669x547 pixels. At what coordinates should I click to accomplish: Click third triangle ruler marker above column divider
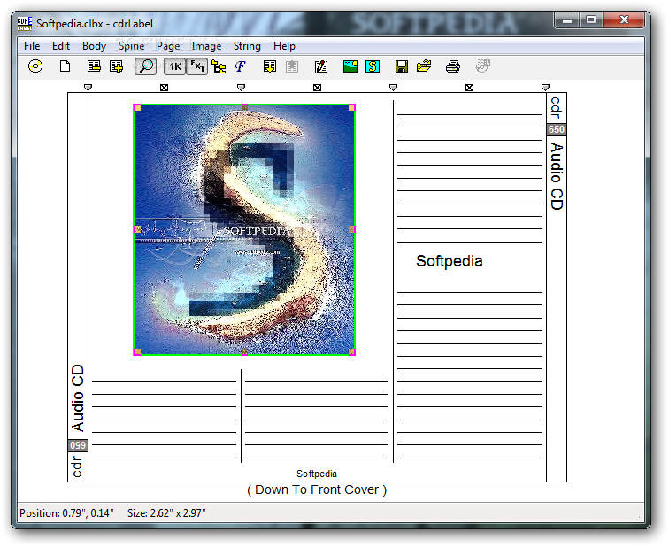click(394, 88)
